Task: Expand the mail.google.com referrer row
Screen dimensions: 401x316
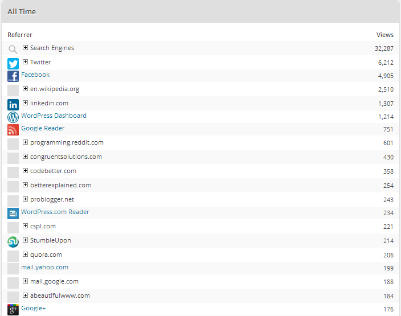Action: pyautogui.click(x=25, y=281)
